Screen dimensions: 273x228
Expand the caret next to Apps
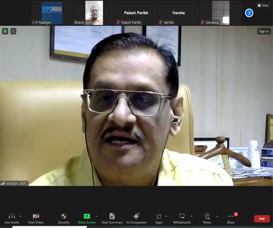(x=166, y=216)
